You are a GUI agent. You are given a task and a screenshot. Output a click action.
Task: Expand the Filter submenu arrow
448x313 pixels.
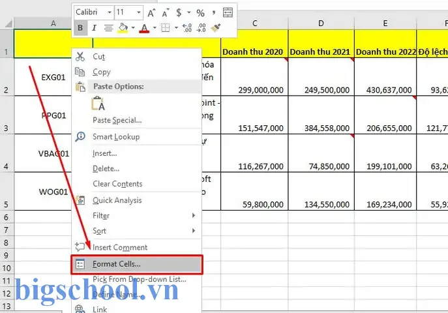[x=194, y=215]
